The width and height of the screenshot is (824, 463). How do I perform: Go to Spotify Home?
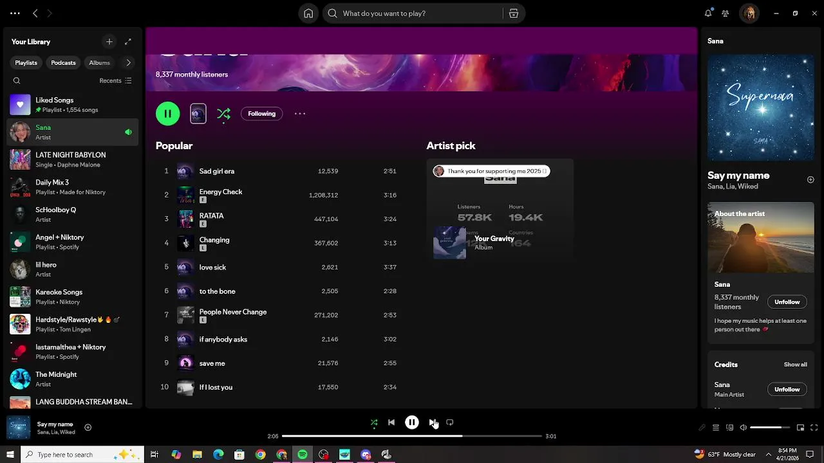(x=308, y=14)
